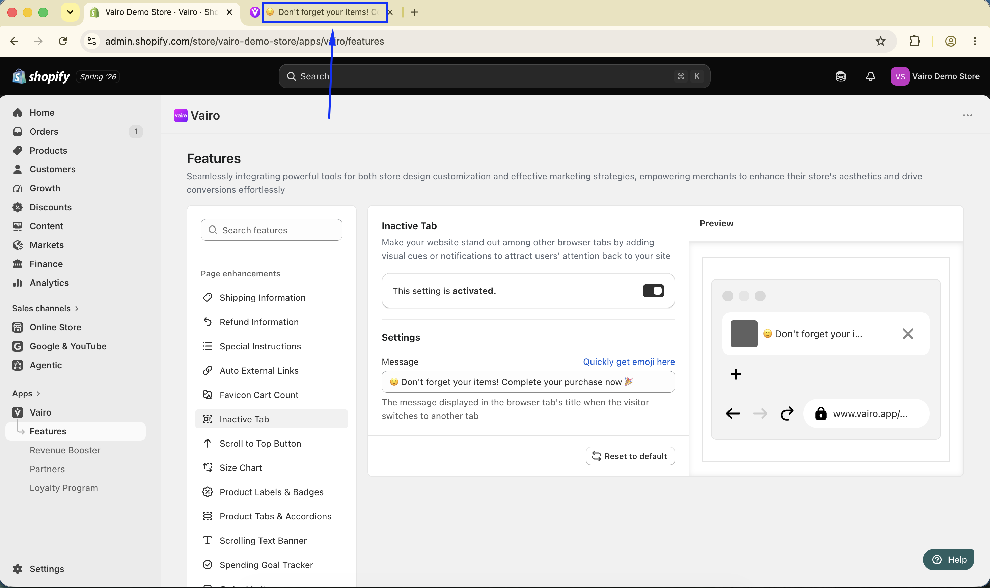Click the Spring '26 edition badge
The image size is (990, 588).
point(98,77)
